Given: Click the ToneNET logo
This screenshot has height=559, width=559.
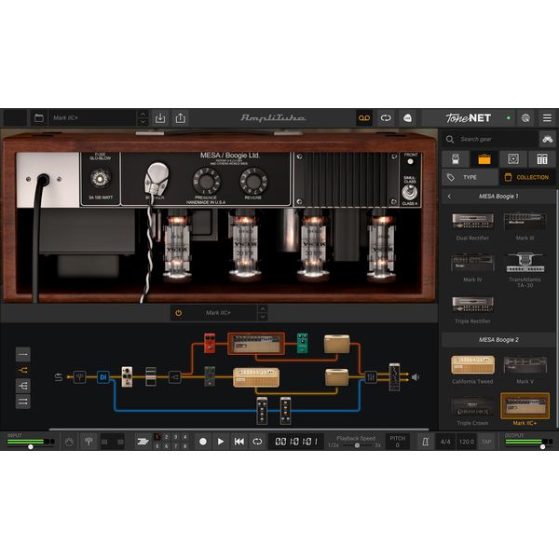Looking at the screenshot, I should click(468, 118).
